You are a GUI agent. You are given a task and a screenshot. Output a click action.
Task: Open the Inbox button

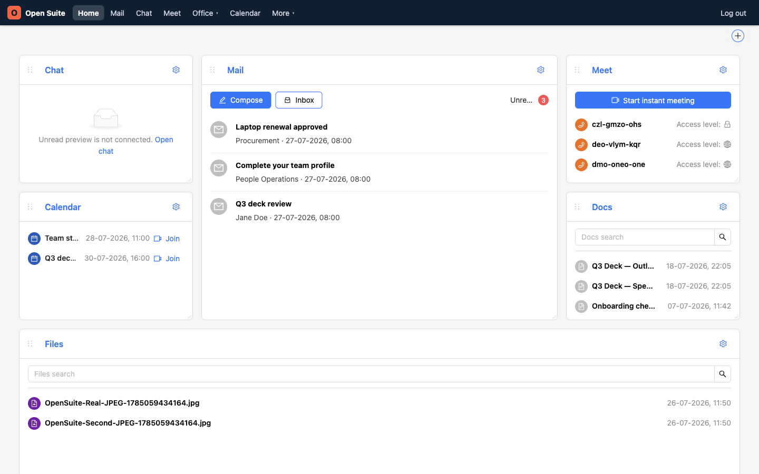[x=299, y=100]
